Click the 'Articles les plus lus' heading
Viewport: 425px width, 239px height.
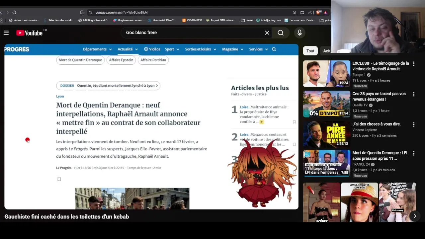point(260,88)
